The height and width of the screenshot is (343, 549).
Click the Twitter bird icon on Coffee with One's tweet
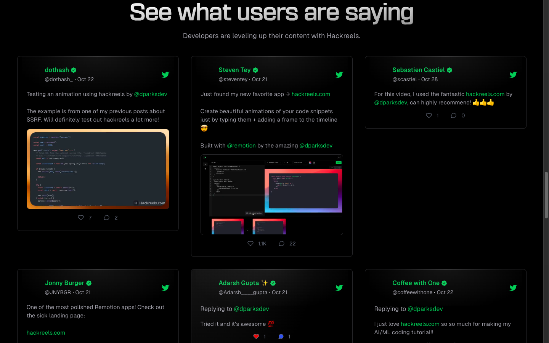tap(513, 288)
